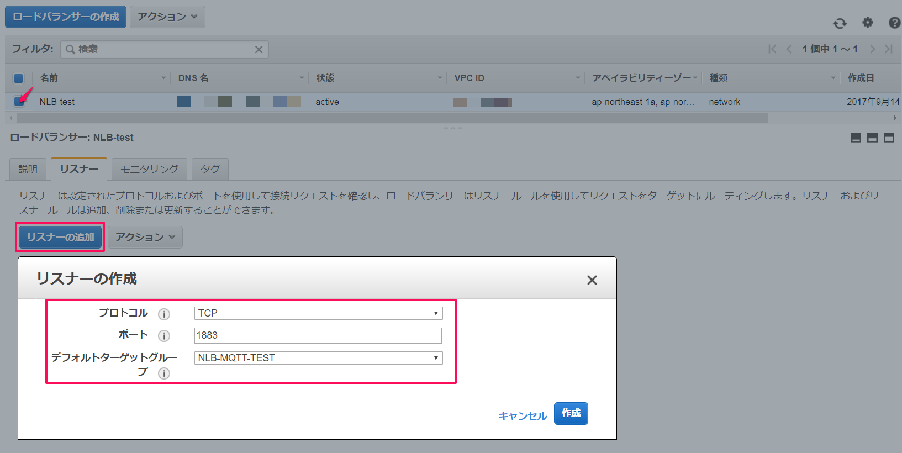The image size is (902, 453).
Task: Toggle the select-all header checkbox
Action: point(19,78)
